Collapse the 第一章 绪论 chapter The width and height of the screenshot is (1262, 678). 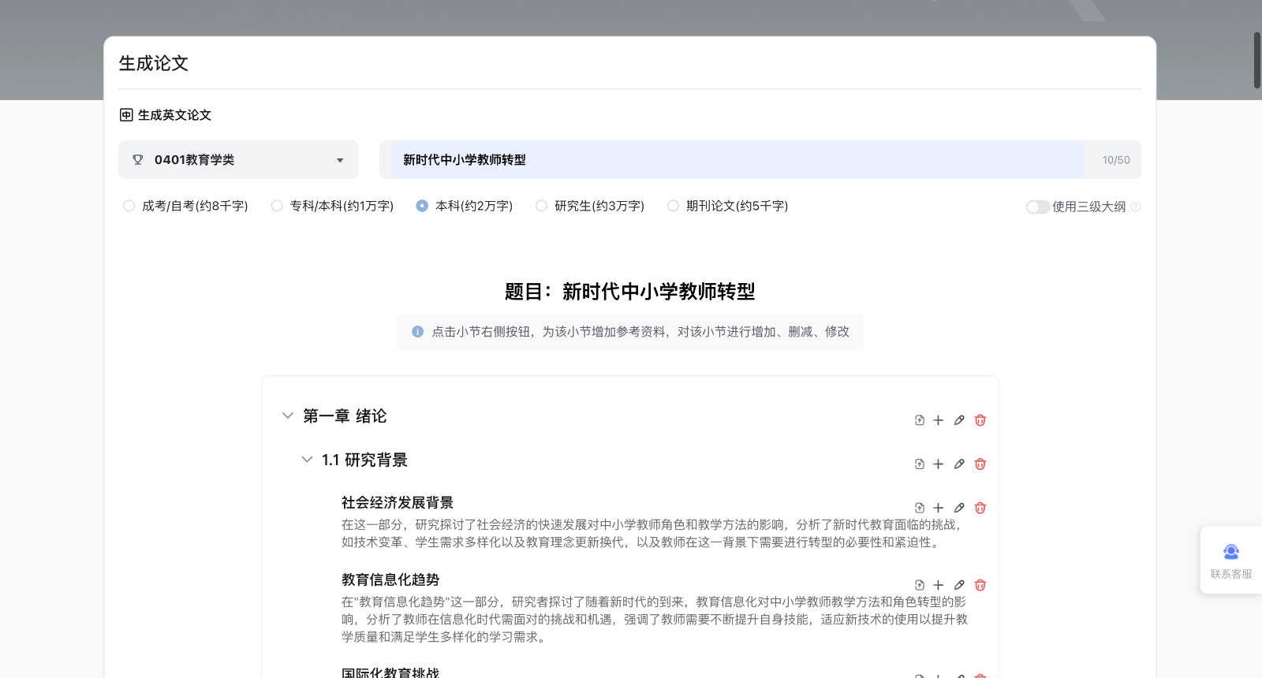[287, 415]
